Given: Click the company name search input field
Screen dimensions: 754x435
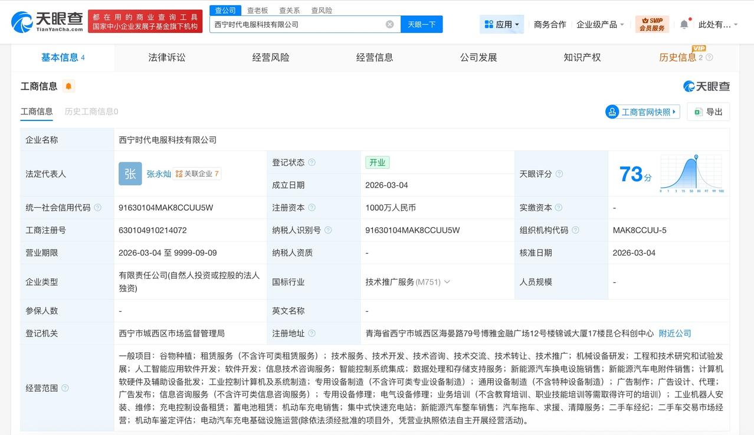Looking at the screenshot, I should 295,24.
